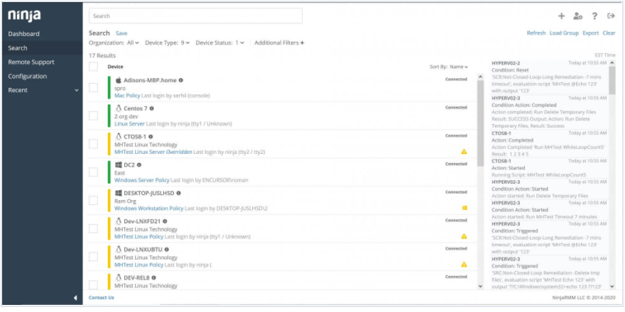Open the user settings icon in header
Viewport: 625px width, 312px height.
coord(577,16)
